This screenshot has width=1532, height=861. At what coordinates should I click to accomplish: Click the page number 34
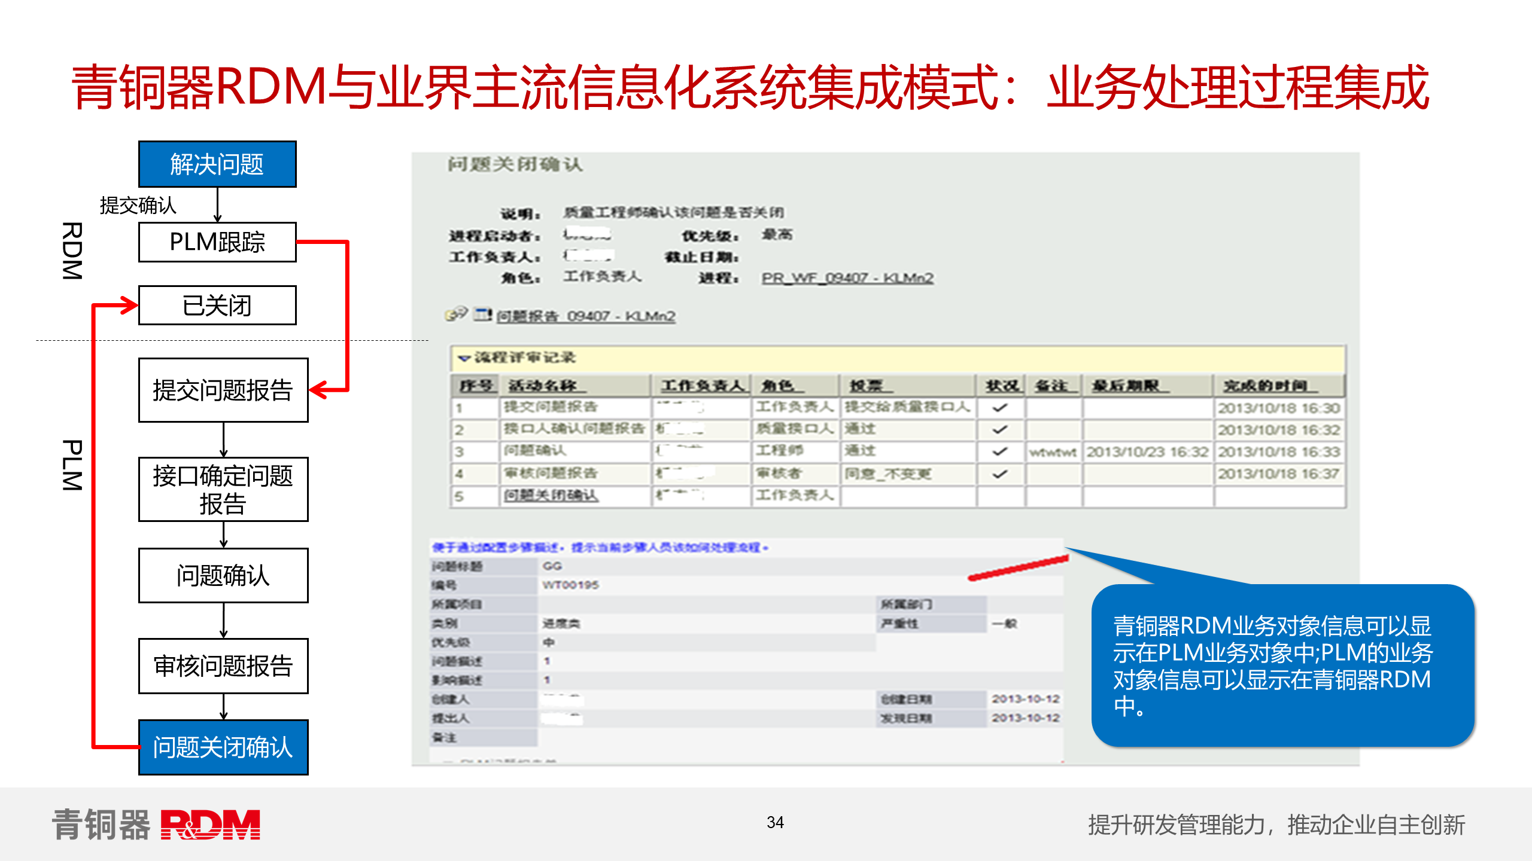[775, 823]
